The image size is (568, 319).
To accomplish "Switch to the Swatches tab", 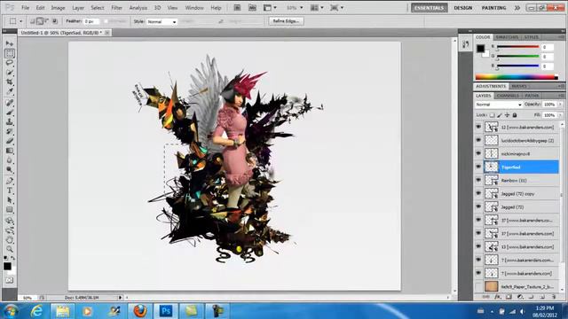I will pyautogui.click(x=507, y=37).
